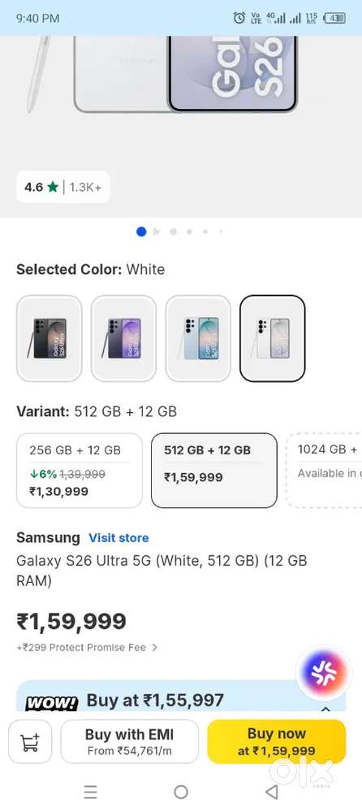The height and width of the screenshot is (812, 362).
Task: Tap the alarm clock status icon
Action: 239,18
